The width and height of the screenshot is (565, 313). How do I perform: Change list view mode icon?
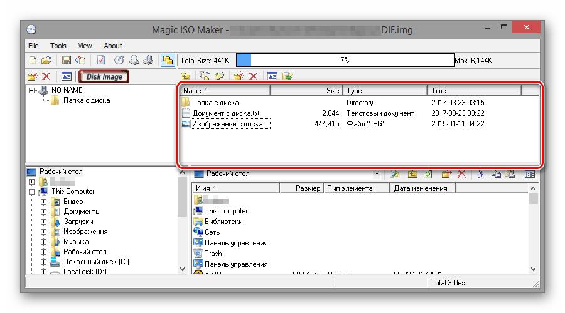(x=530, y=174)
